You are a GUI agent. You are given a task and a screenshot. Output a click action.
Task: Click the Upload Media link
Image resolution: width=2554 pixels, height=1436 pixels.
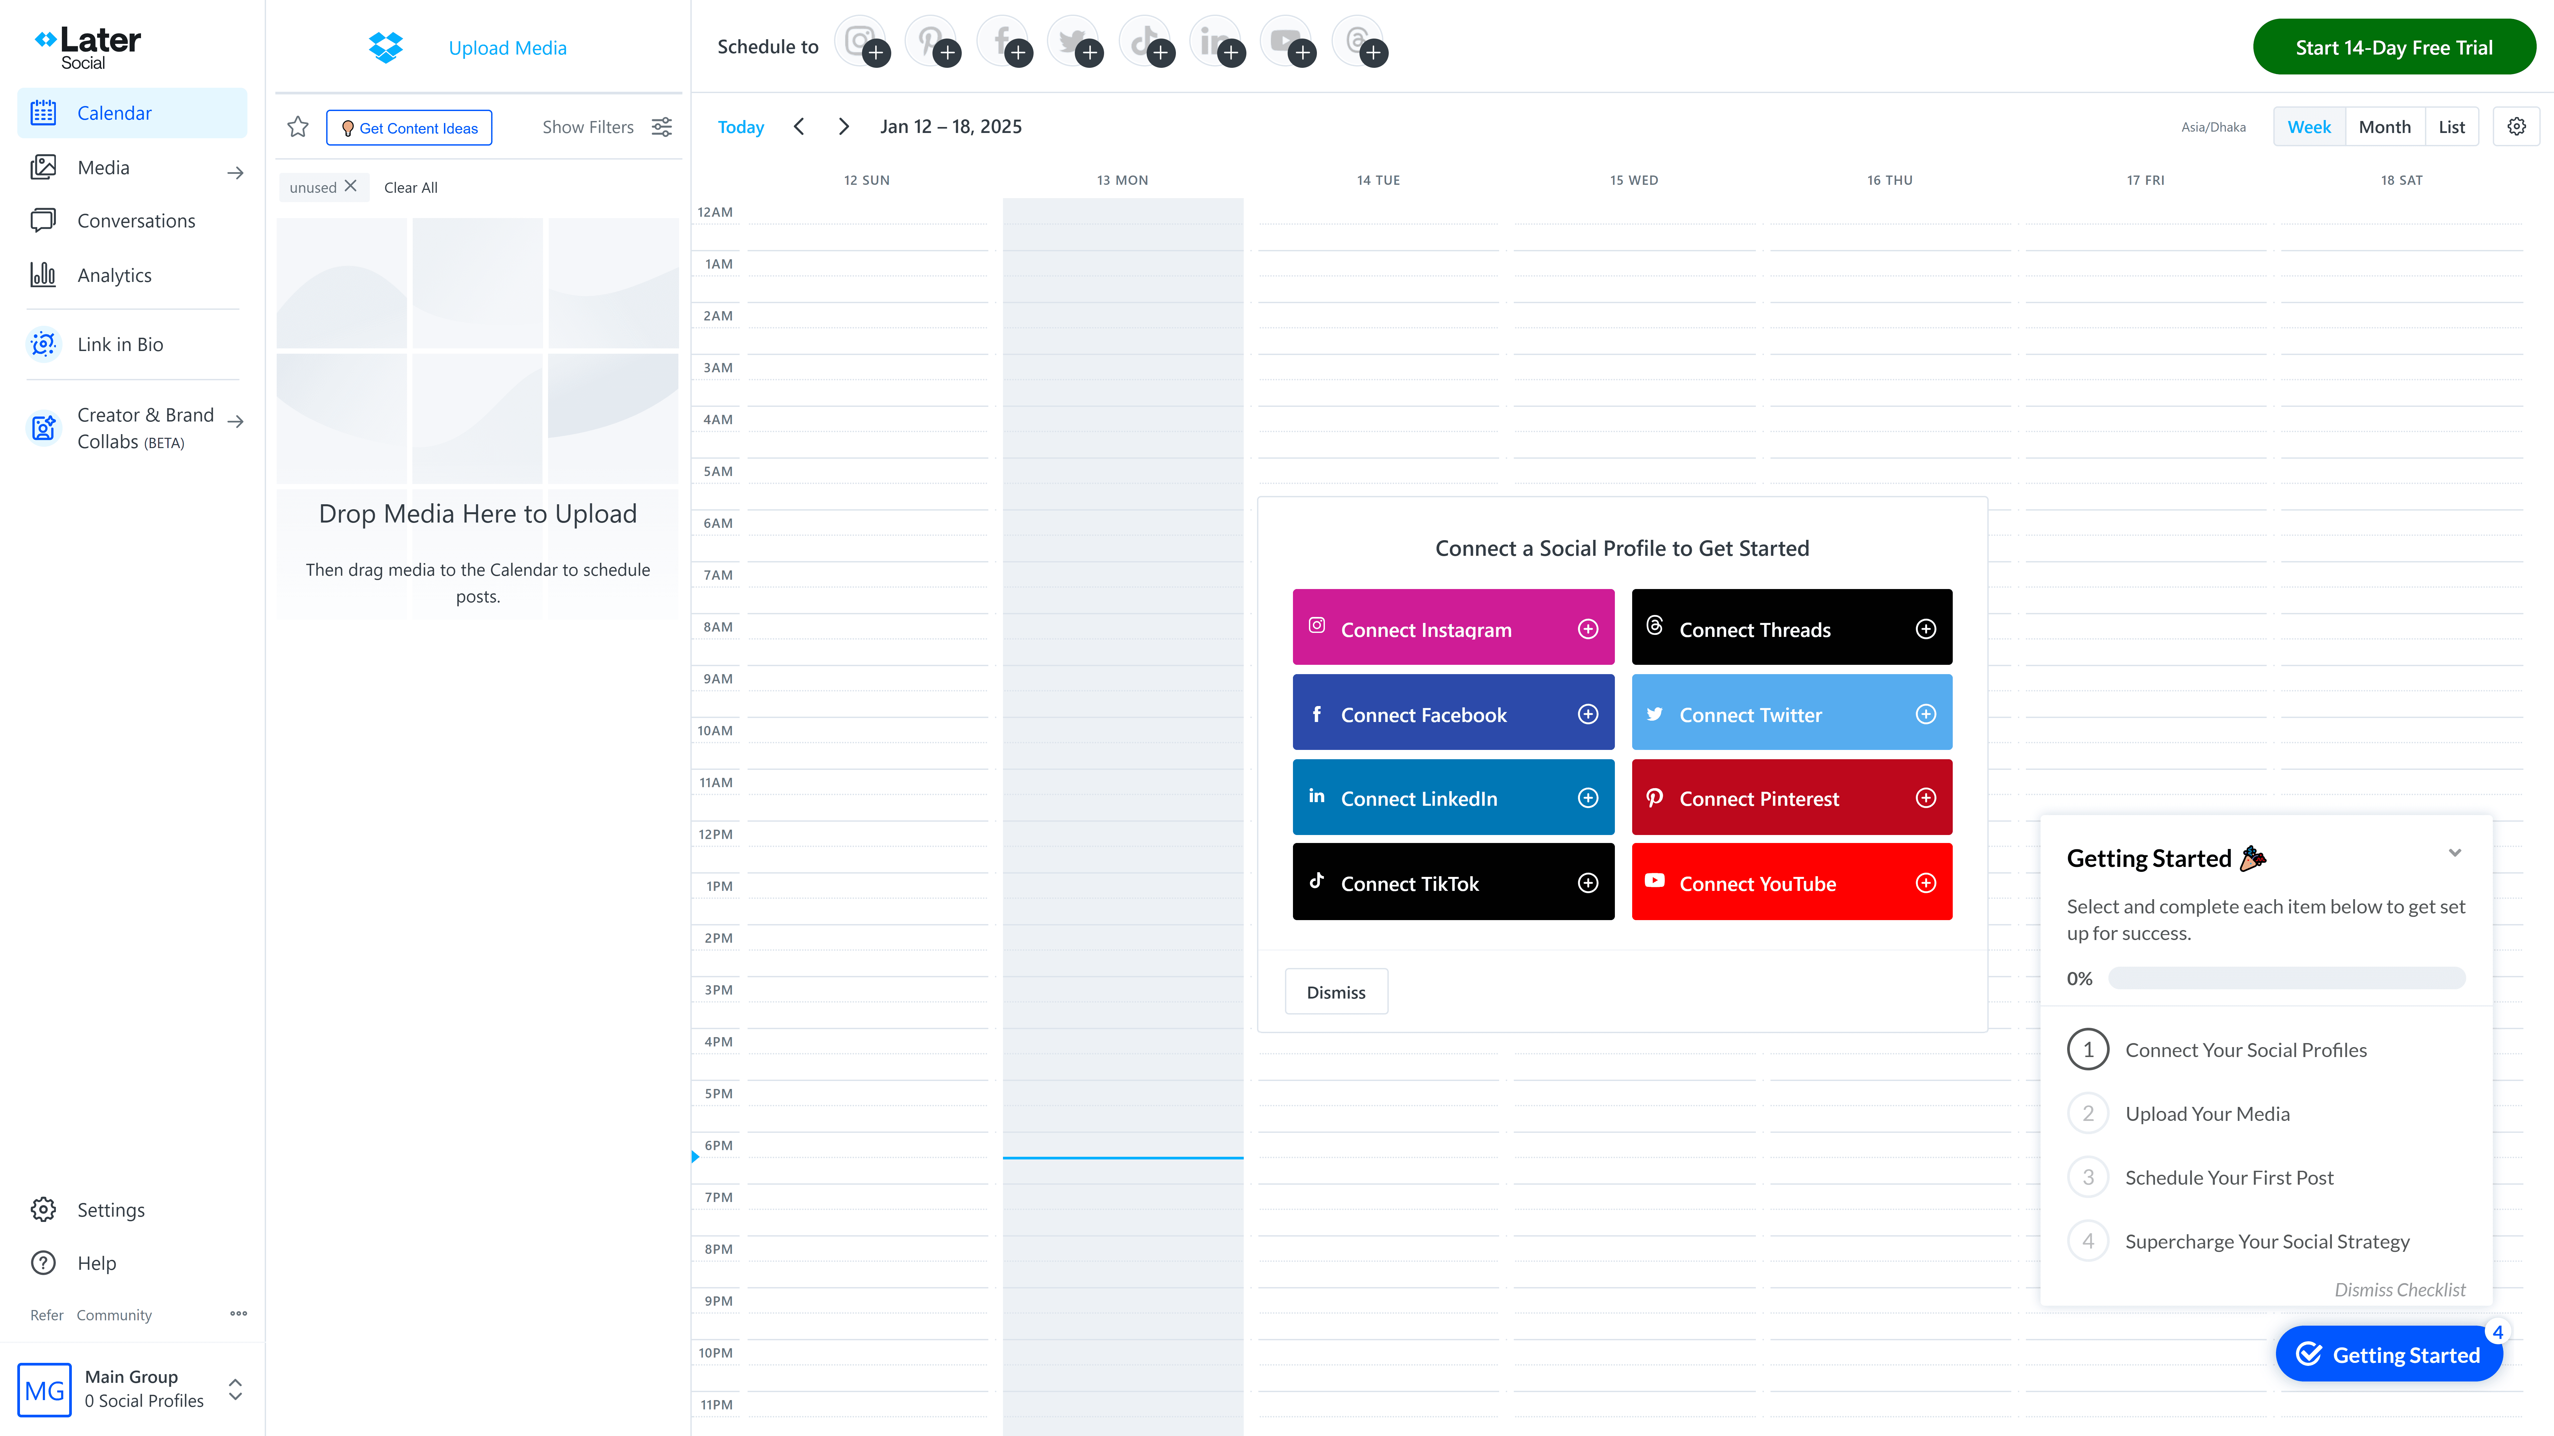tap(507, 48)
